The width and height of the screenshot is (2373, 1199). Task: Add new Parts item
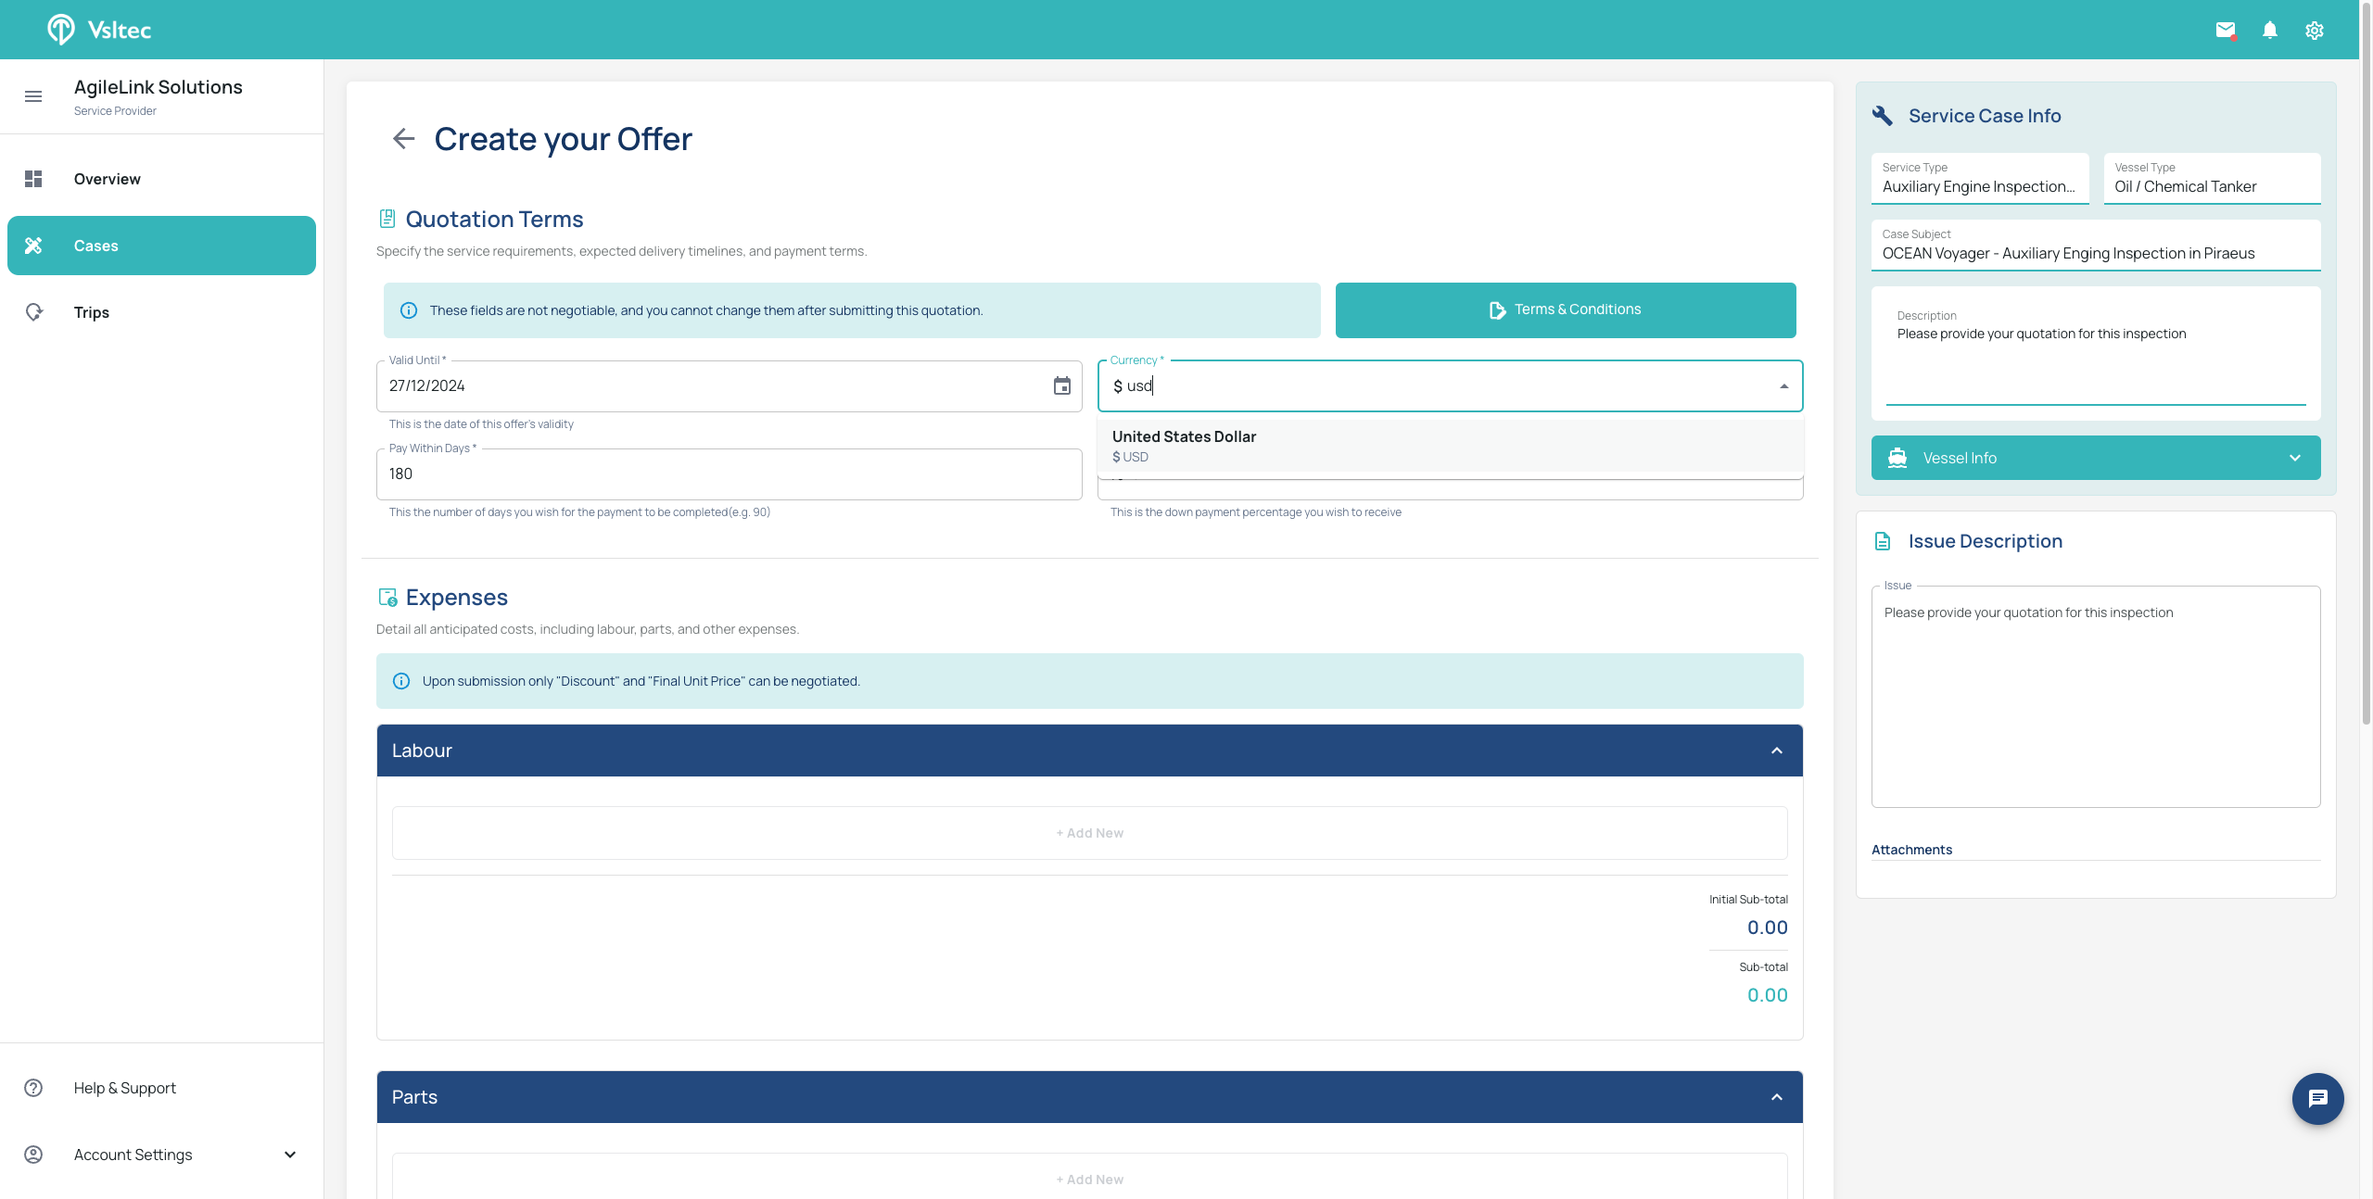(1089, 1180)
